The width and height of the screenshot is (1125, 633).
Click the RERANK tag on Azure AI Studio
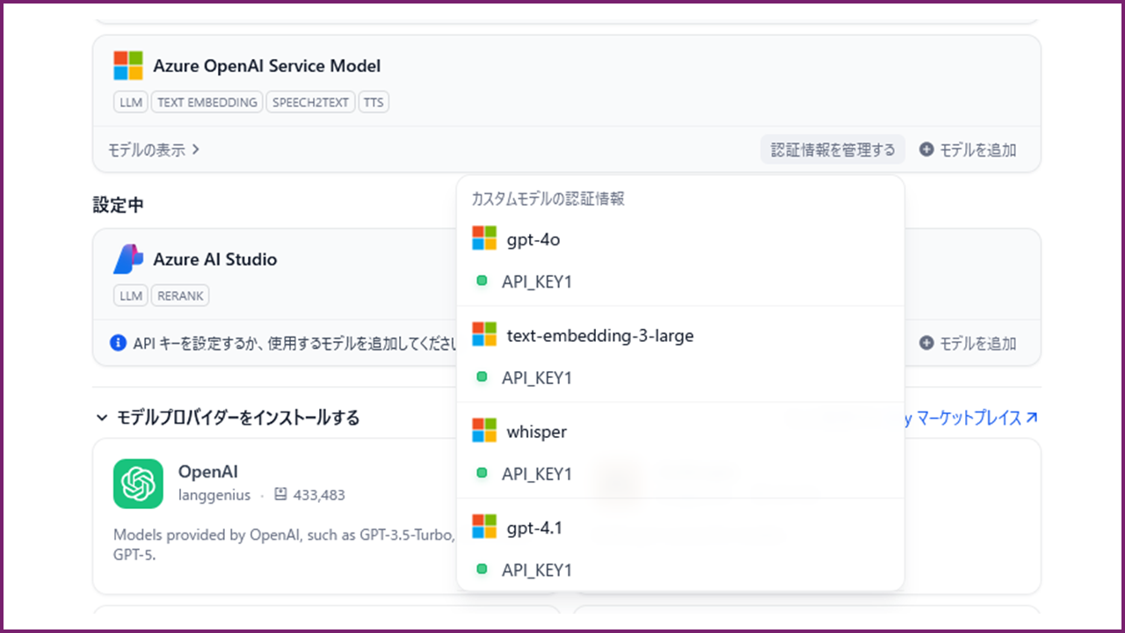[x=180, y=296]
